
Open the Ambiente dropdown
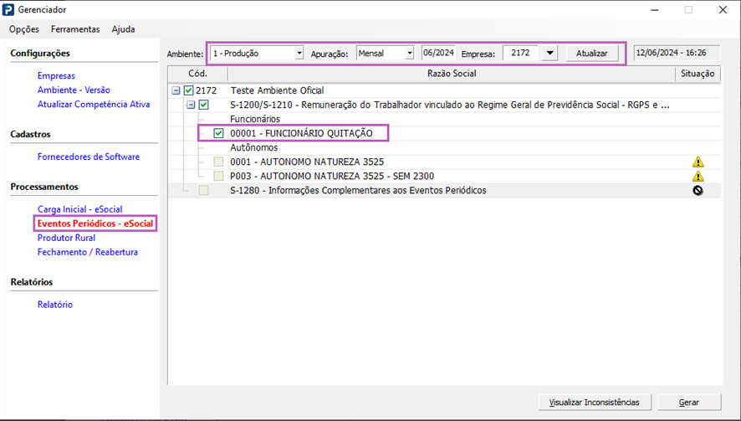299,54
